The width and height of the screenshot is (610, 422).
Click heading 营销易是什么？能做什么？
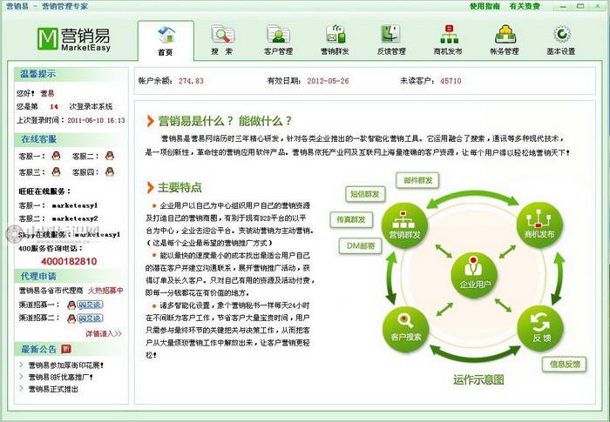coord(225,121)
